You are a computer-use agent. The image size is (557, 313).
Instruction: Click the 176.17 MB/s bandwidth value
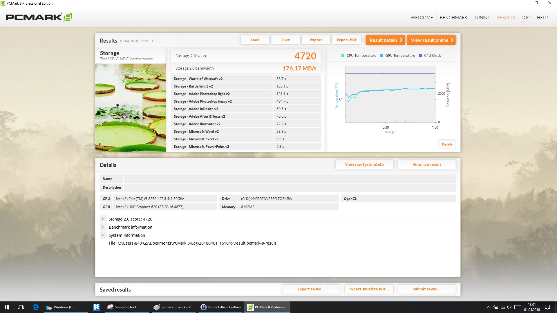(299, 68)
